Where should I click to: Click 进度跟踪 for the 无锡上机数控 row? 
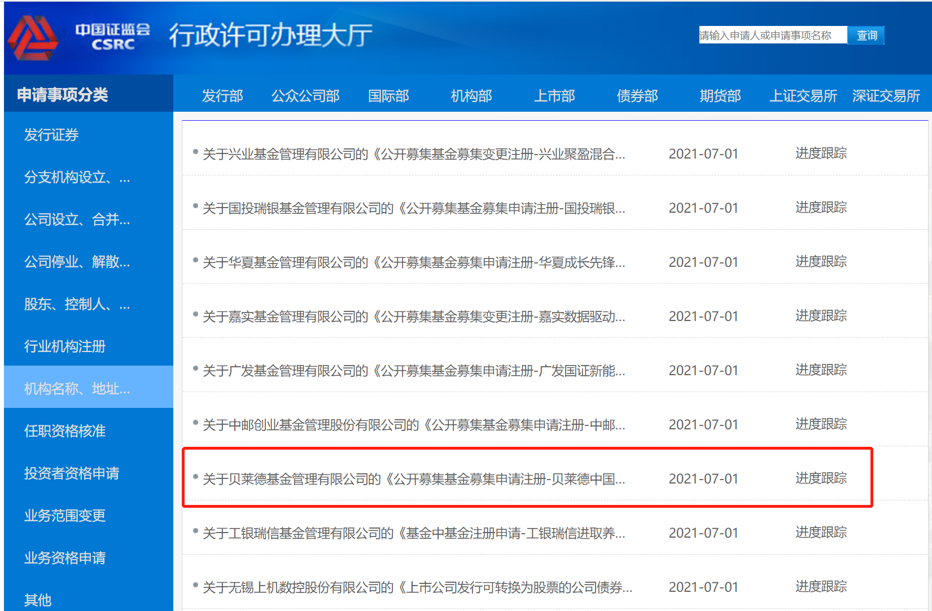tap(821, 587)
